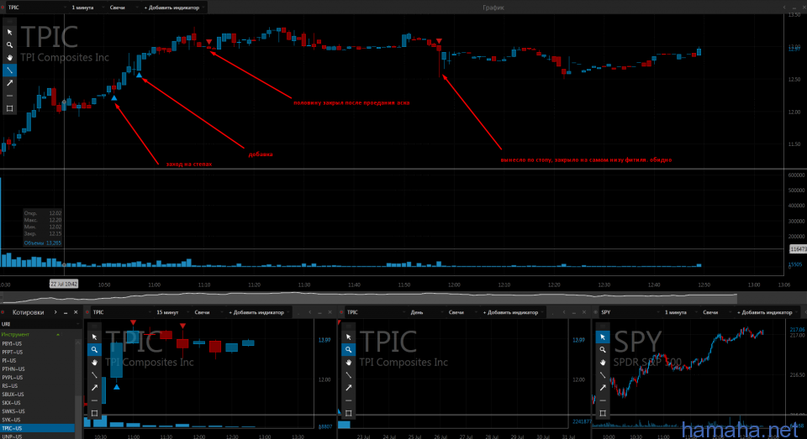807x439 pixels.
Task: Open the 'Свечи' chart type dropdown in main chart
Action: (124, 8)
